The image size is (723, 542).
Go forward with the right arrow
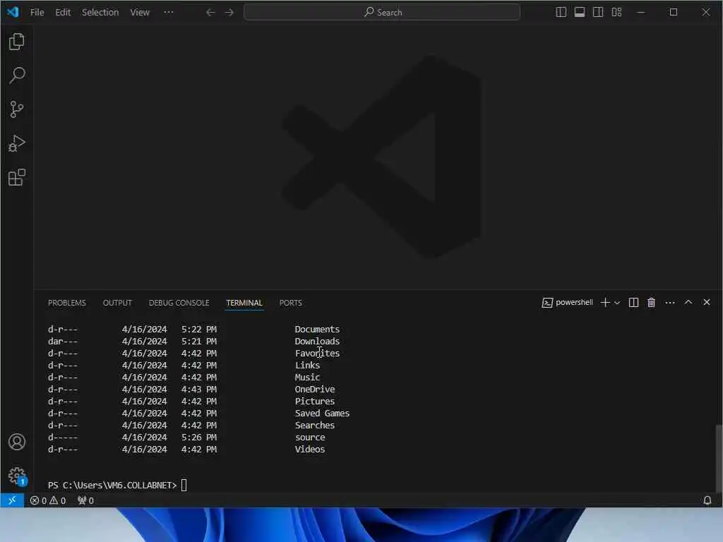229,13
